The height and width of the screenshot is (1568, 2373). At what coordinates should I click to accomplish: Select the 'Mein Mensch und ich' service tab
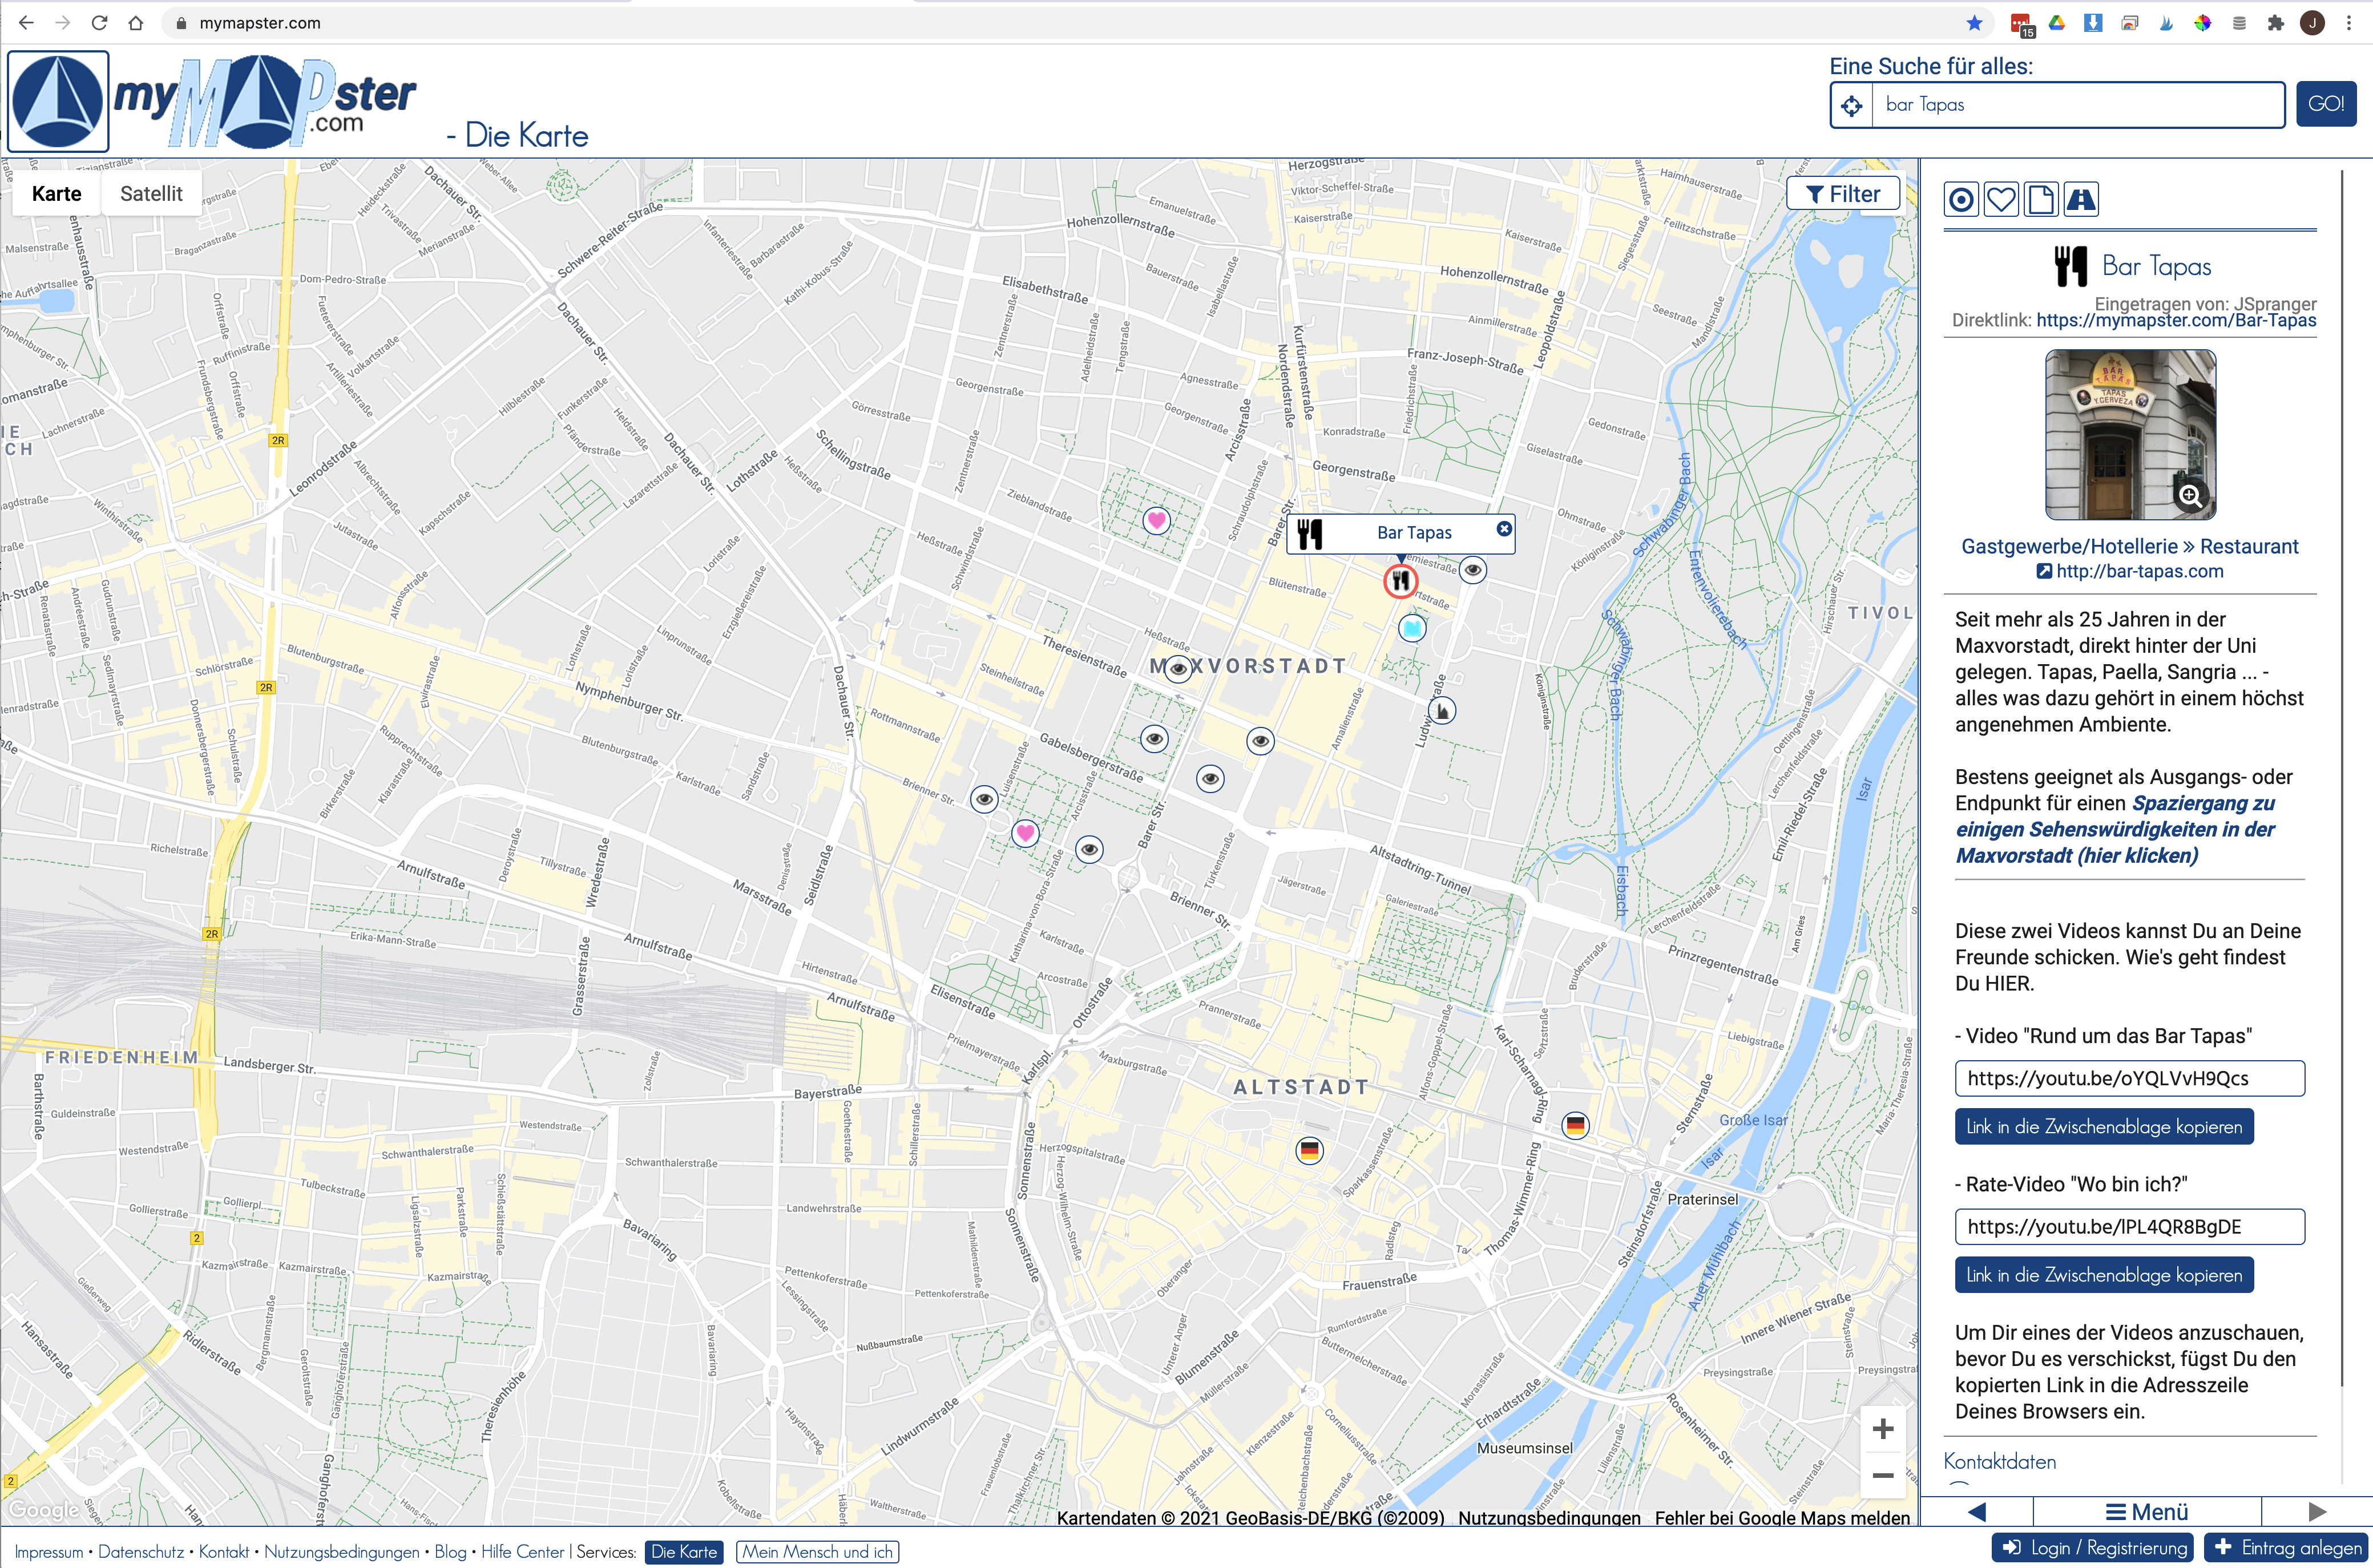(817, 1552)
